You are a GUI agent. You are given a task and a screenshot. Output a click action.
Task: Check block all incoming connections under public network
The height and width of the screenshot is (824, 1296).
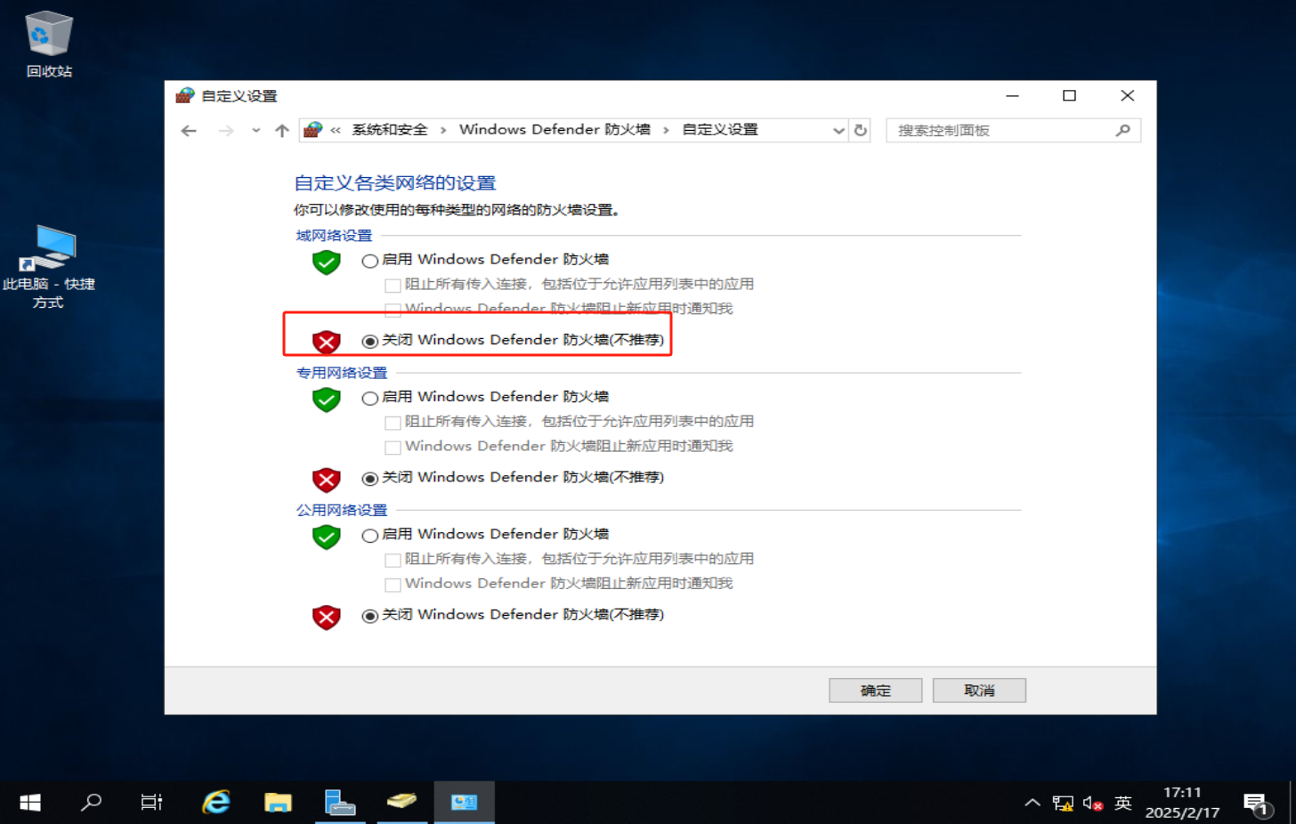pos(393,561)
